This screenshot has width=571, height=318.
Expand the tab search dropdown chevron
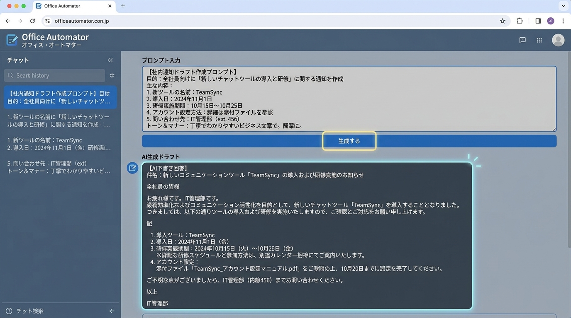coord(563,6)
